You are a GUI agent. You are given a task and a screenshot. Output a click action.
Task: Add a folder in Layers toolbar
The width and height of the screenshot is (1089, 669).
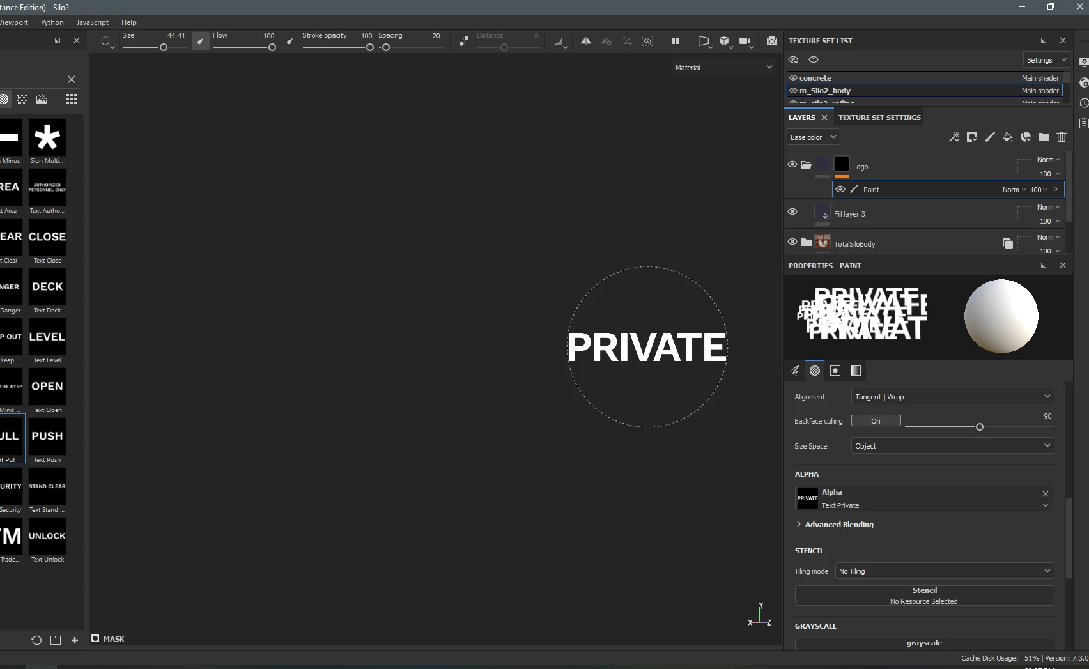[x=1043, y=137]
